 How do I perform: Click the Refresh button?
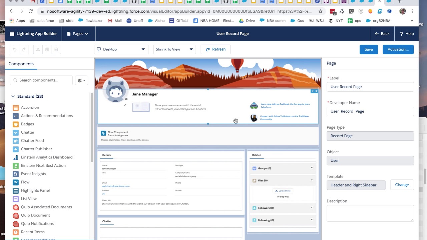tap(216, 49)
